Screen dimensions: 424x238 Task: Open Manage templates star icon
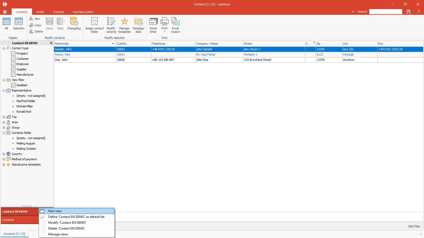pyautogui.click(x=124, y=22)
